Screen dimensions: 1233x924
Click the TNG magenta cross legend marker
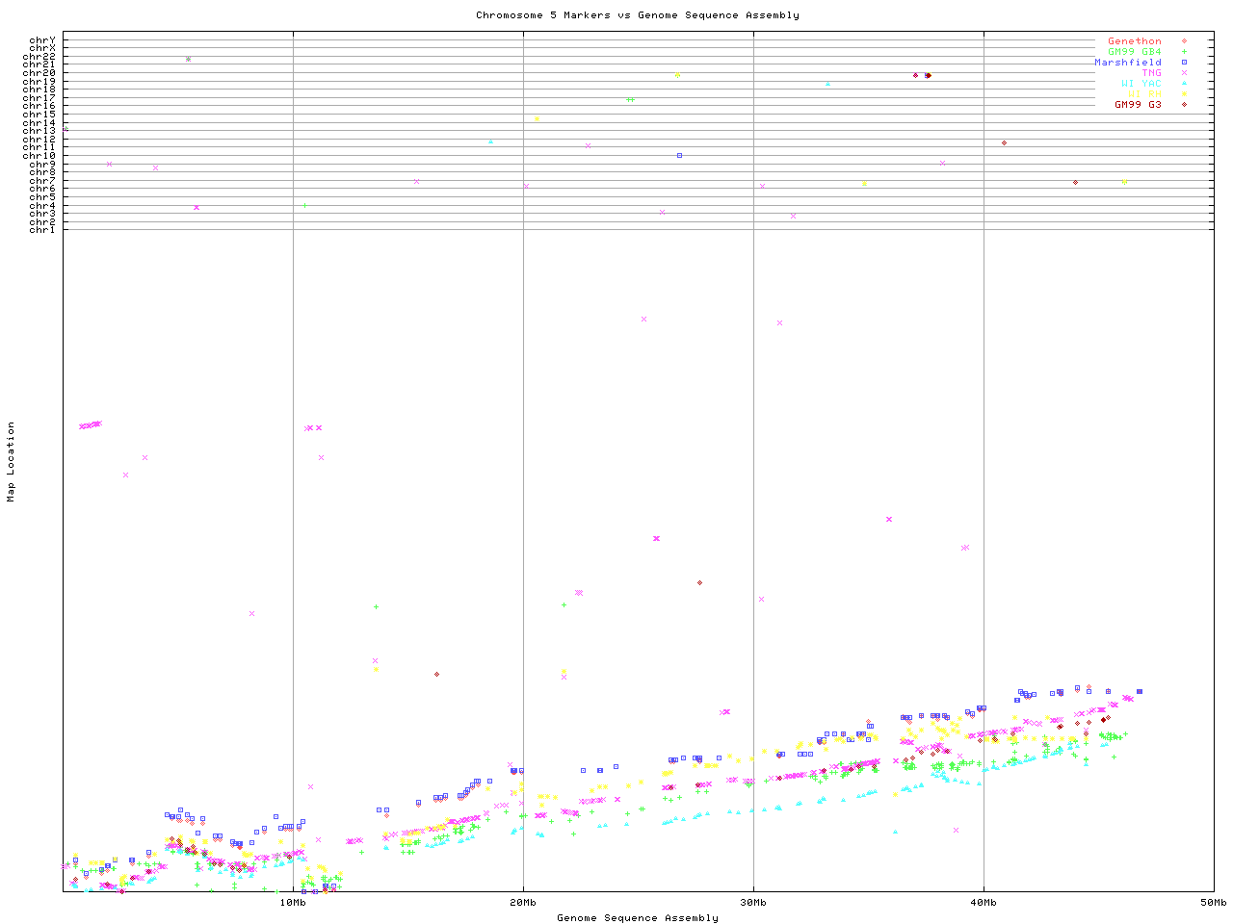[1184, 73]
